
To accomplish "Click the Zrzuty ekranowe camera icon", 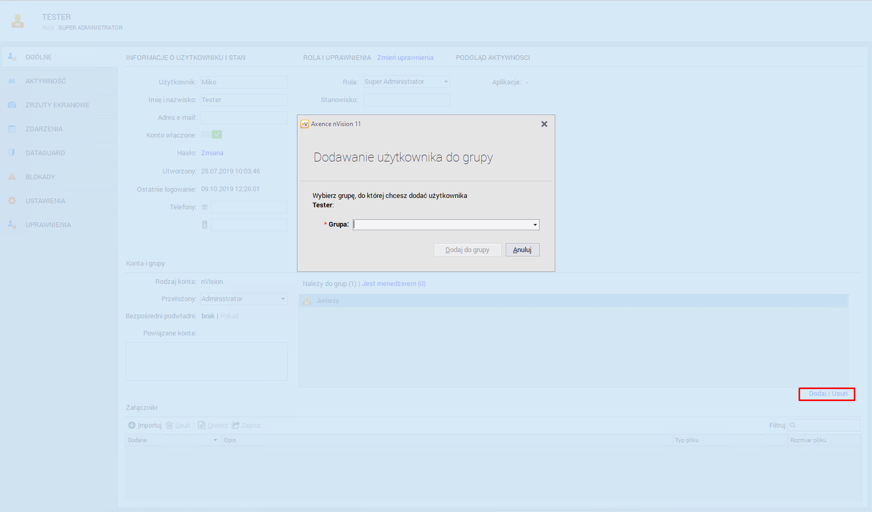I will pyautogui.click(x=12, y=105).
